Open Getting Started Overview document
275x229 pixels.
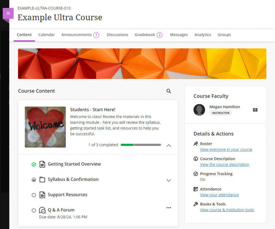pyautogui.click(x=74, y=164)
